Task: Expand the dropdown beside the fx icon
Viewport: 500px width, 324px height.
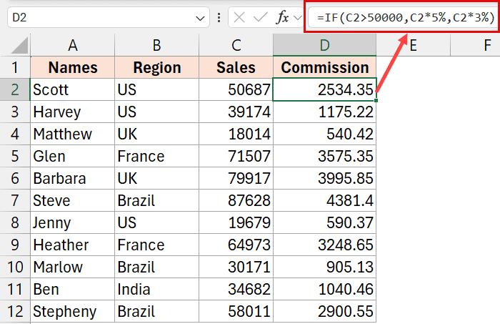Action: pyautogui.click(x=297, y=18)
